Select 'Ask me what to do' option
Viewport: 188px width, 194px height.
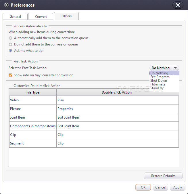tap(11, 51)
